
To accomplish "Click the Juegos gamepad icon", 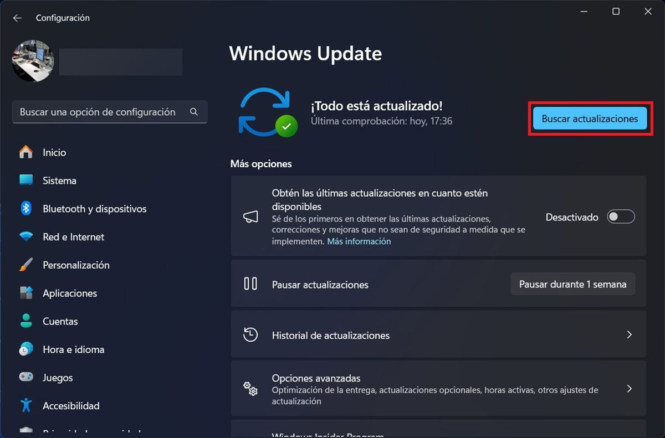I will click(26, 377).
